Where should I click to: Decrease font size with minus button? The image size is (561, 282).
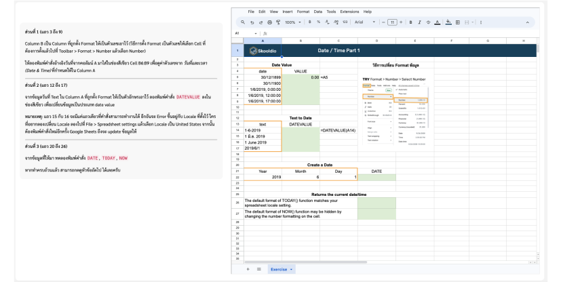(x=383, y=22)
